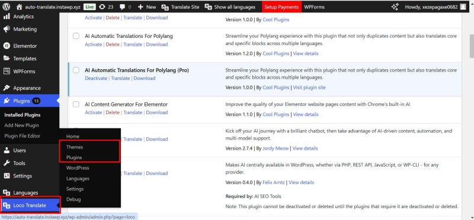This screenshot has height=220, width=474.
Task: Open Felix Arntz author link
Action: [x=274, y=182]
